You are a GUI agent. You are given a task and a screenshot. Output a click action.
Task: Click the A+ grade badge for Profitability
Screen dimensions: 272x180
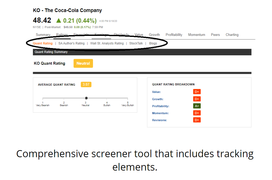(x=197, y=106)
